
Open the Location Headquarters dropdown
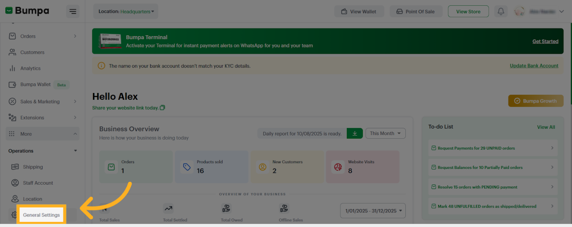pos(126,11)
